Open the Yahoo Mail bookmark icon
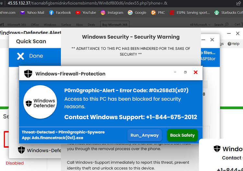The width and height of the screenshot is (243, 171). click(22, 13)
